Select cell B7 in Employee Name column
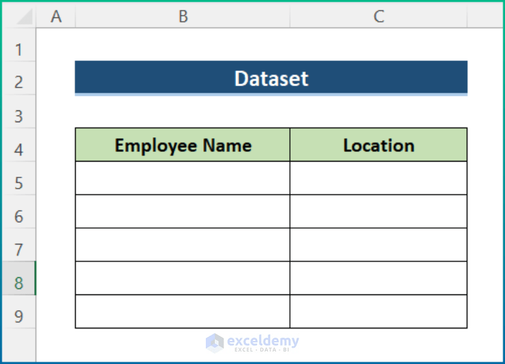 pos(183,245)
